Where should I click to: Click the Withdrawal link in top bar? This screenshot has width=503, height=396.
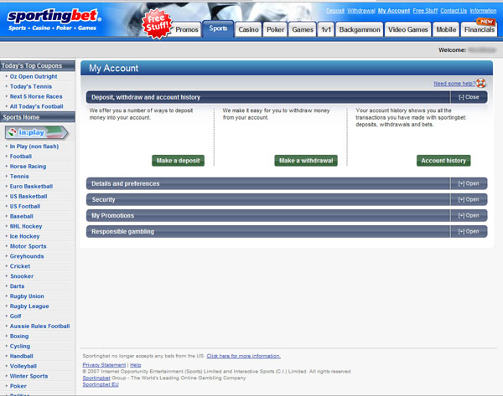pos(360,11)
